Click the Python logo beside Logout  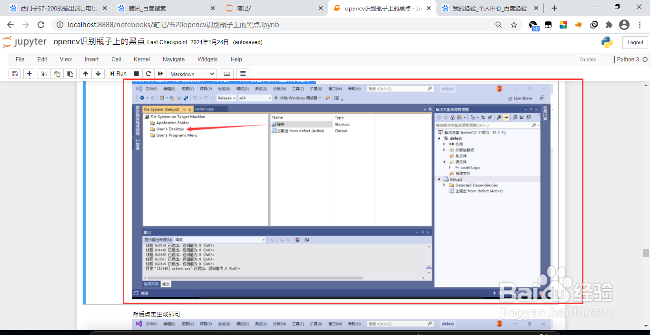607,42
